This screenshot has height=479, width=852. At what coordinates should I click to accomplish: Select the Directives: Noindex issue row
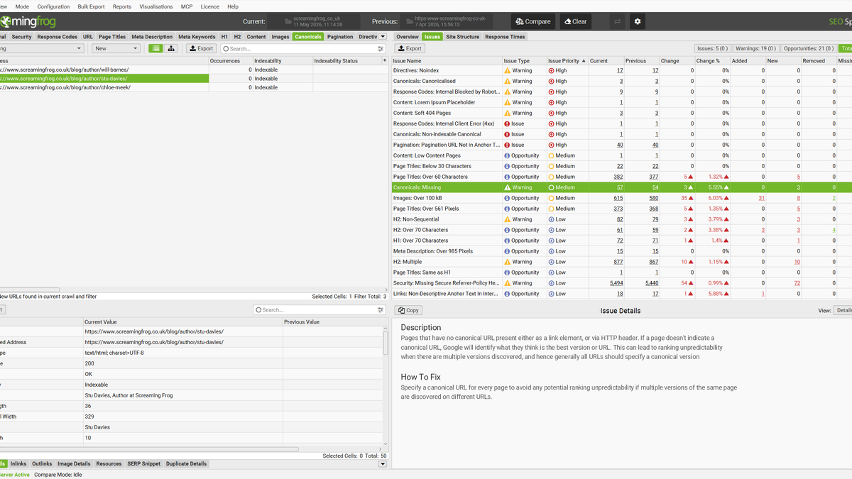(622, 70)
